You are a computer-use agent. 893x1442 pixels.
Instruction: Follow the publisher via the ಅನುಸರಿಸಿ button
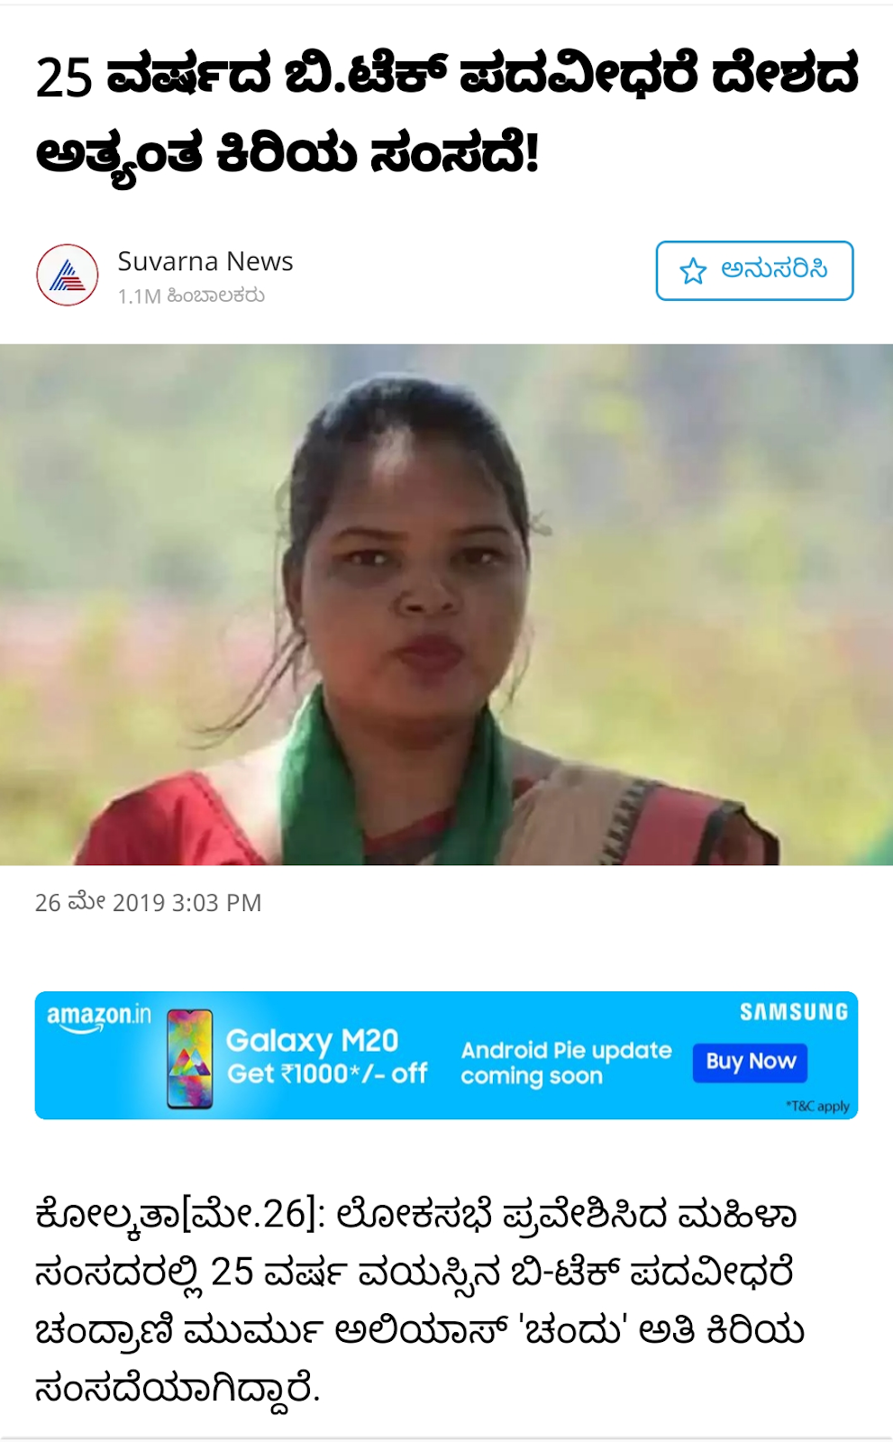[754, 270]
